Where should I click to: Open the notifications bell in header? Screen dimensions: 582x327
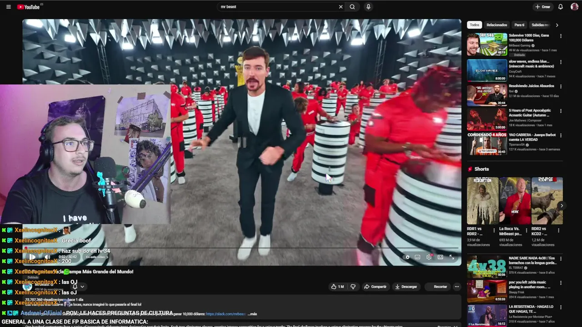[561, 7]
